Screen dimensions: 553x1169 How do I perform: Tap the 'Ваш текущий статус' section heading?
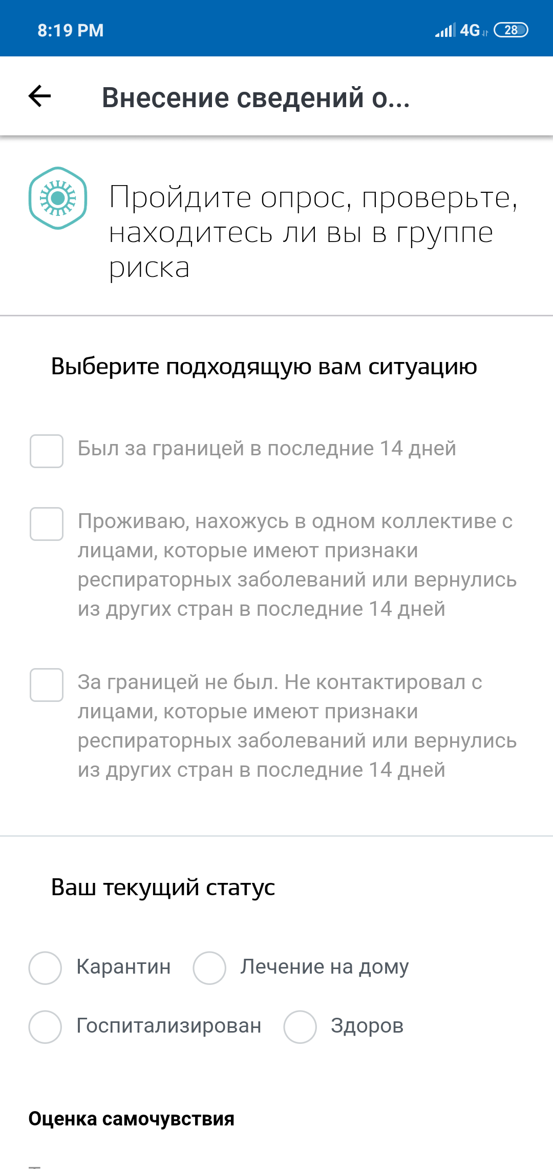pos(163,888)
